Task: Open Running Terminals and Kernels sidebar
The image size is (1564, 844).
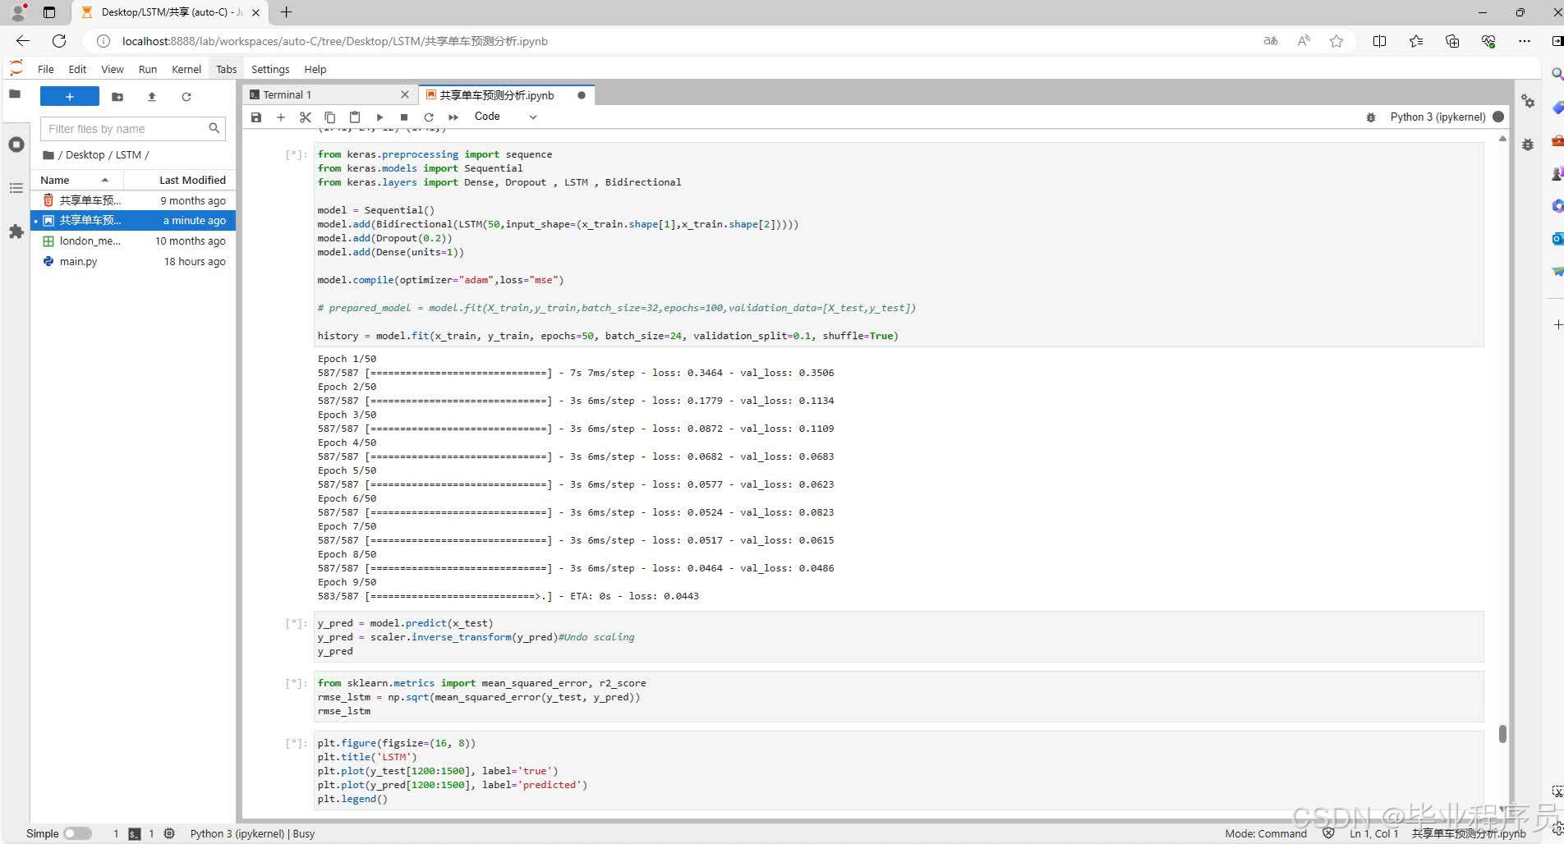Action: coord(16,144)
